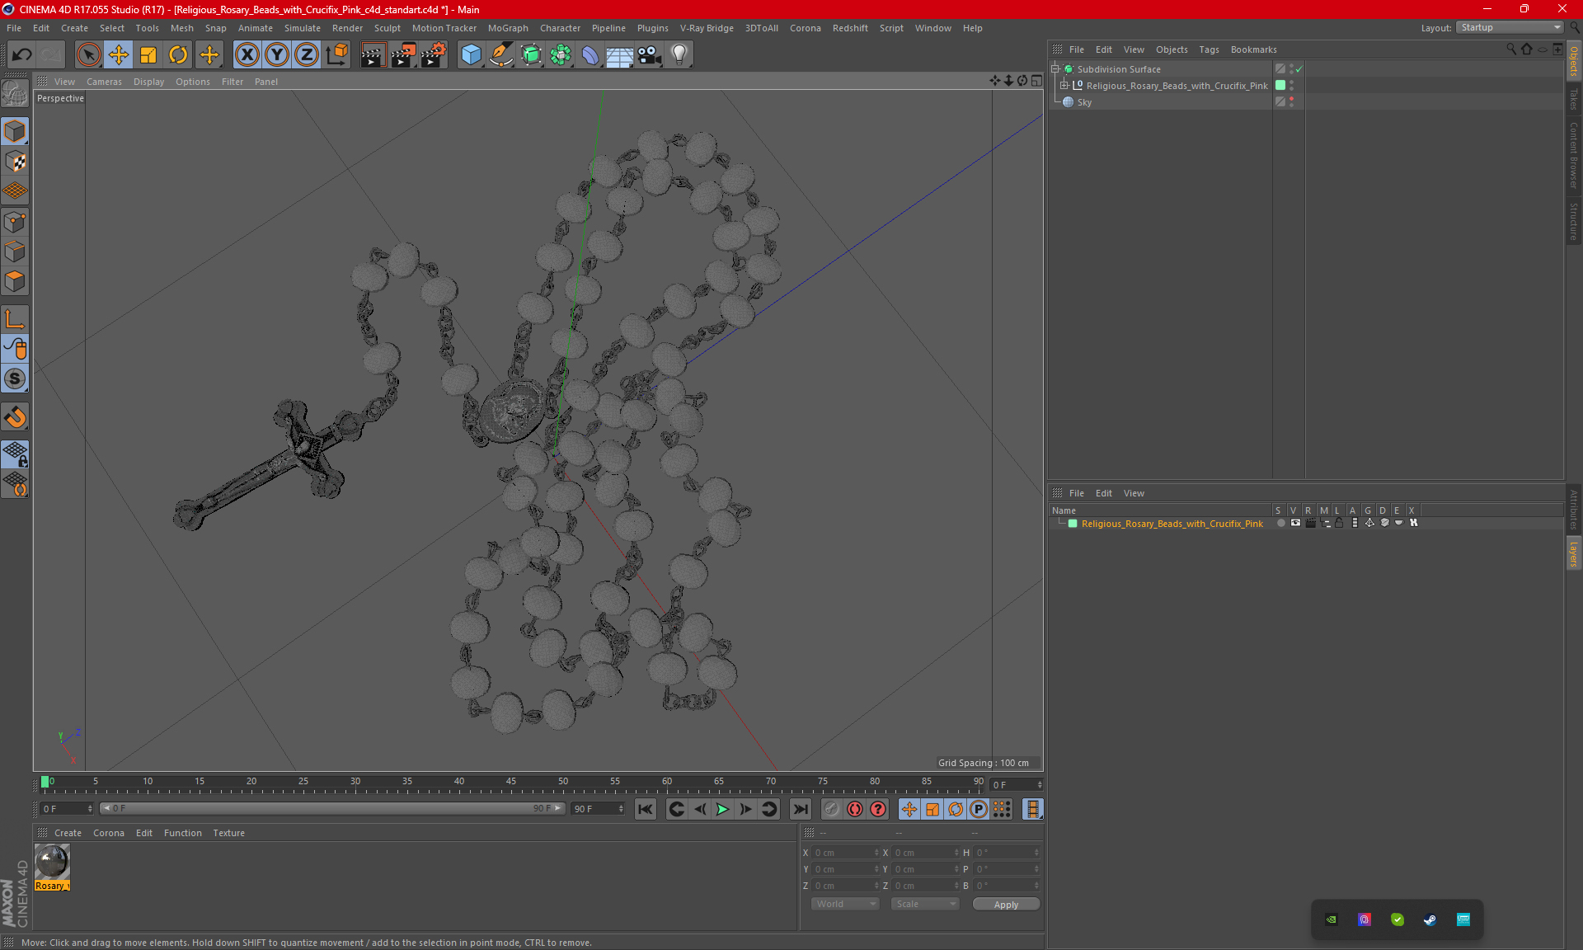This screenshot has width=1583, height=950.
Task: Switch to Points mode
Action: [15, 222]
